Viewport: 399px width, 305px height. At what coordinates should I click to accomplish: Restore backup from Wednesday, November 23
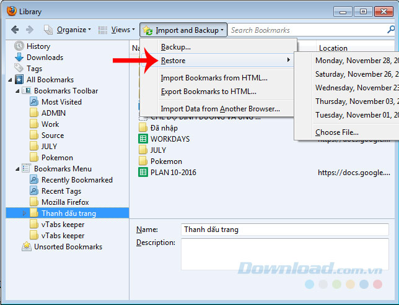pyautogui.click(x=356, y=88)
